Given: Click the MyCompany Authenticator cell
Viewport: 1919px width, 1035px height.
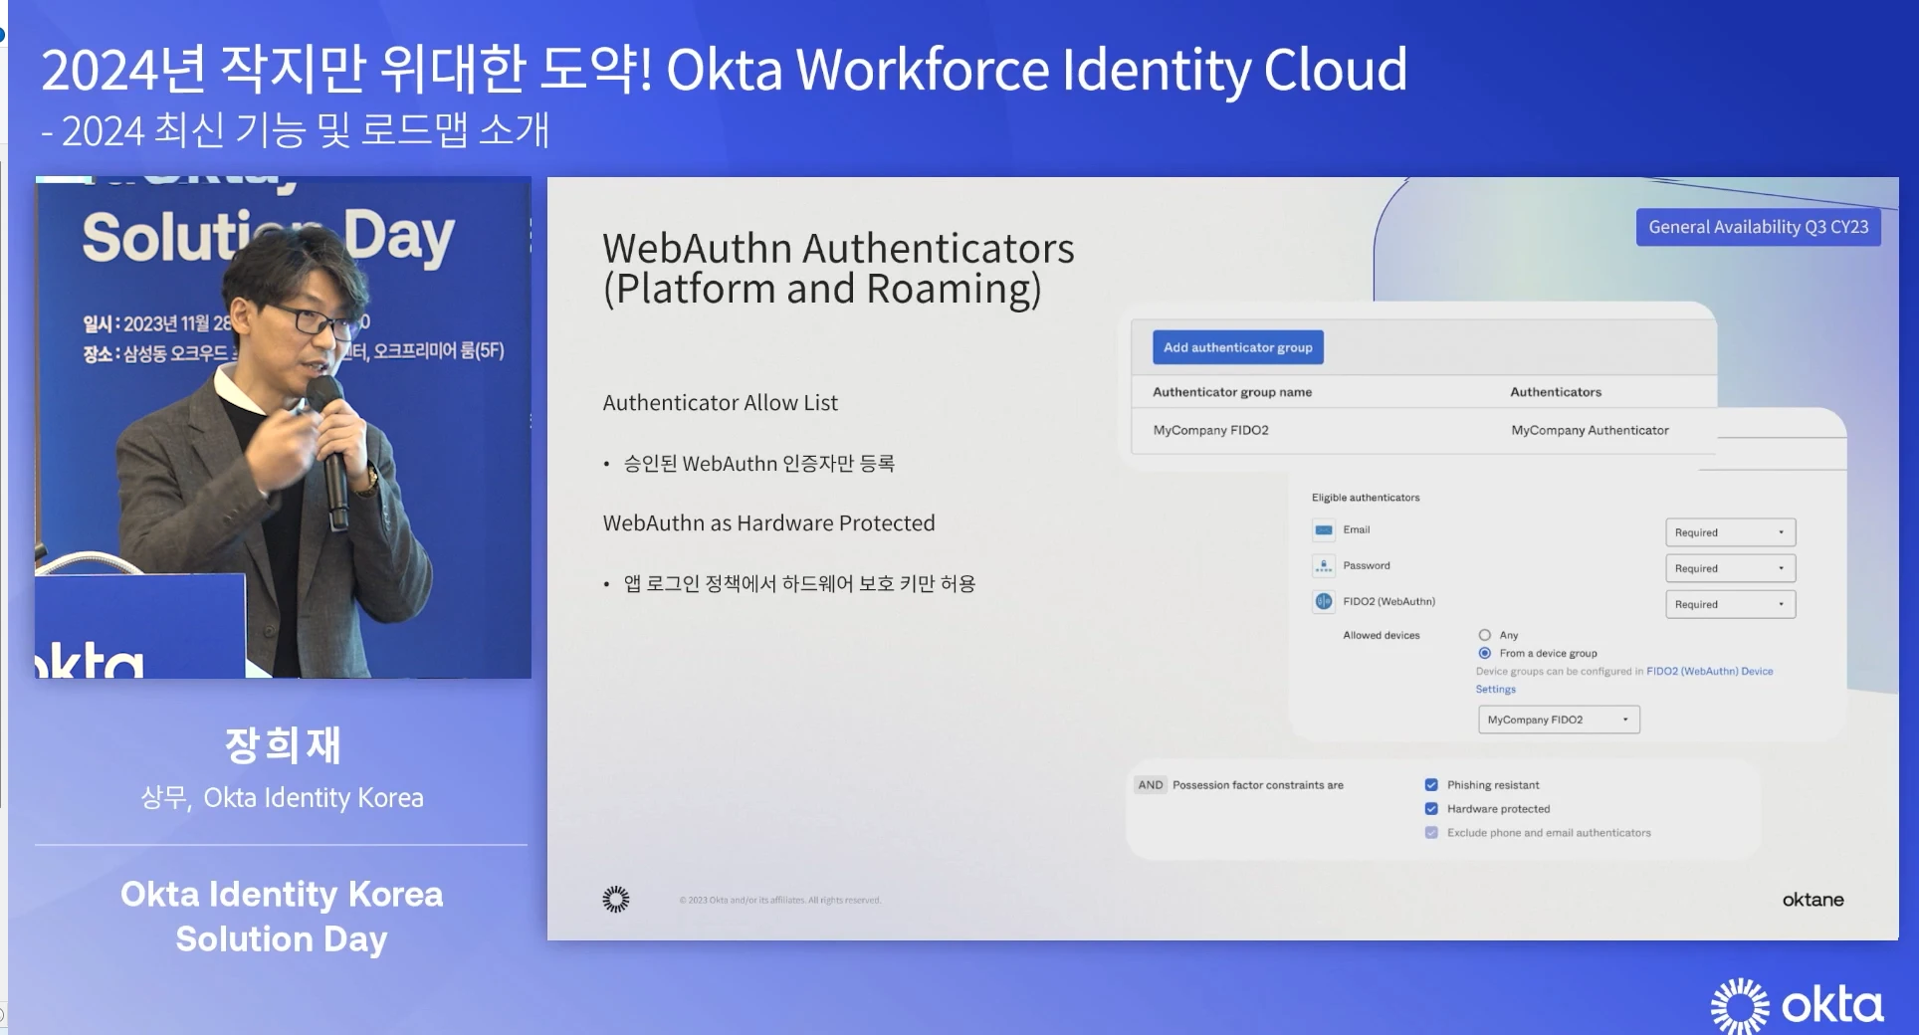Looking at the screenshot, I should (x=1590, y=430).
